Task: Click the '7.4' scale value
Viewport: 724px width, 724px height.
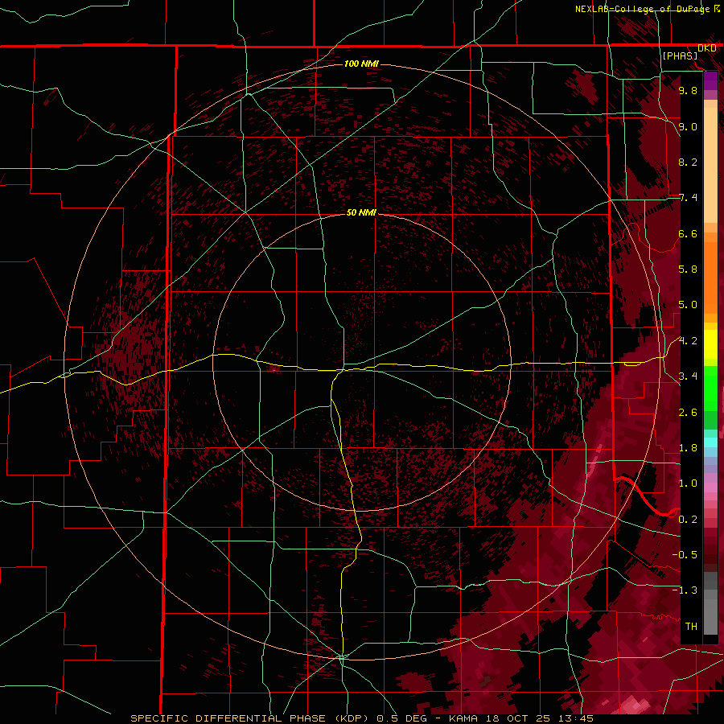Action: pos(688,198)
